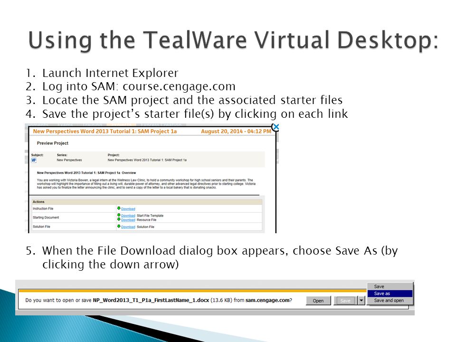Click the SAM Project 1a Overview heading
The width and height of the screenshot is (456, 342).
pos(86,173)
